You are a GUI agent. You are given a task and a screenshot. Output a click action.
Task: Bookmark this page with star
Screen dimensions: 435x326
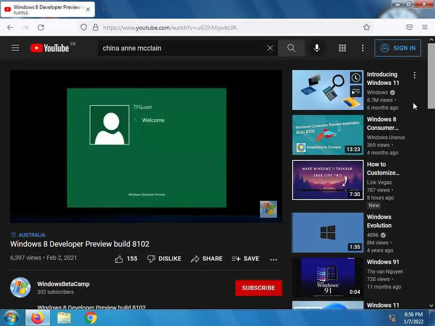[367, 27]
